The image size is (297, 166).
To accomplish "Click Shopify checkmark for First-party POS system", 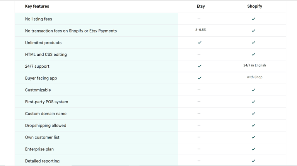I will point(254,102).
